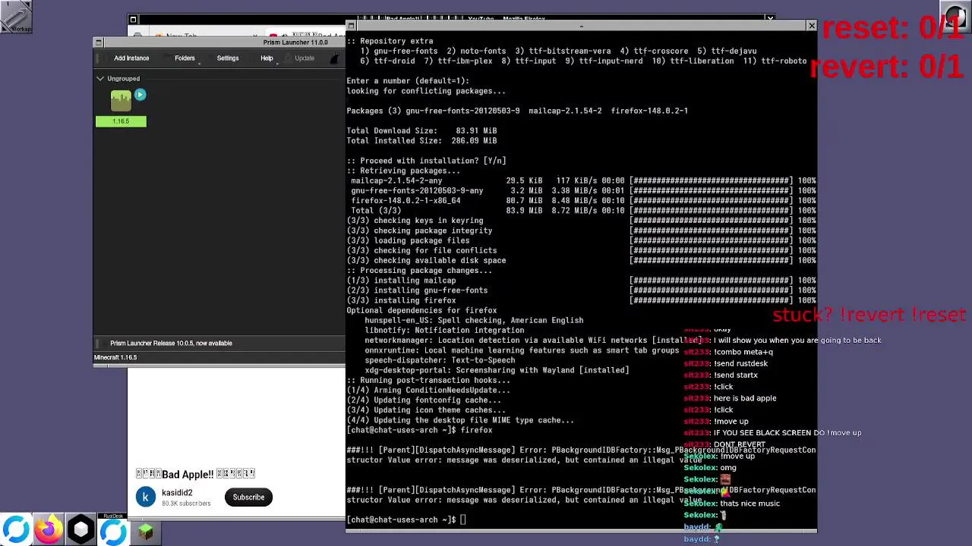Click Add Instance in Prism Launcher
The height and width of the screenshot is (546, 972).
[131, 58]
